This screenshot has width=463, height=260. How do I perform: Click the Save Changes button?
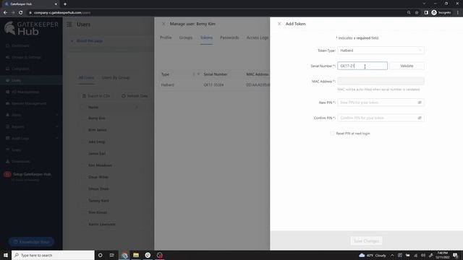(x=367, y=240)
